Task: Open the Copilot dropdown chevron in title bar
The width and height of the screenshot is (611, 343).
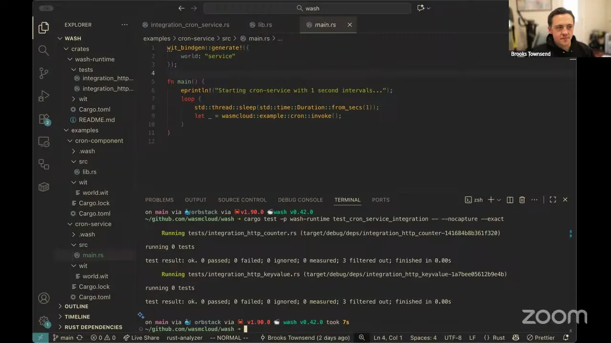Action: tap(428, 8)
